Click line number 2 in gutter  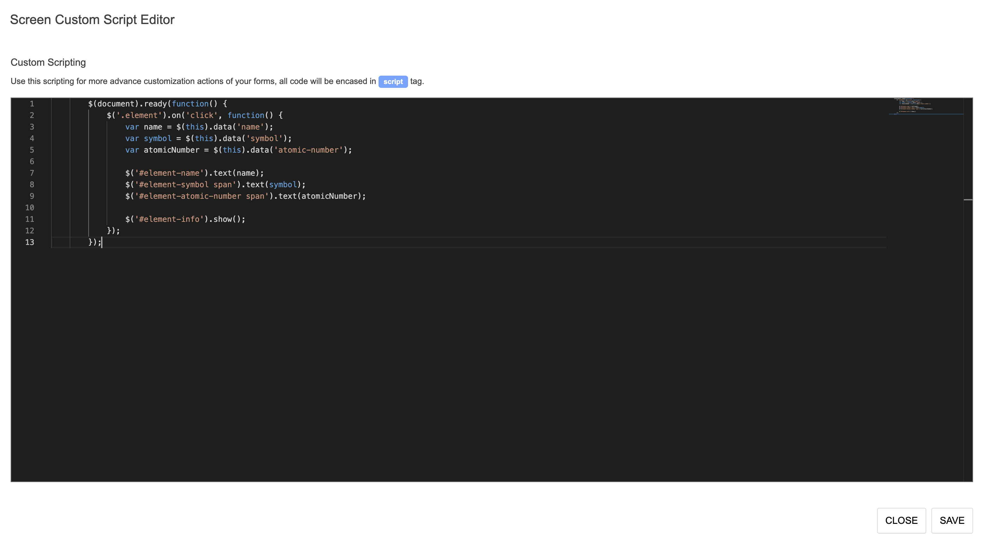32,115
